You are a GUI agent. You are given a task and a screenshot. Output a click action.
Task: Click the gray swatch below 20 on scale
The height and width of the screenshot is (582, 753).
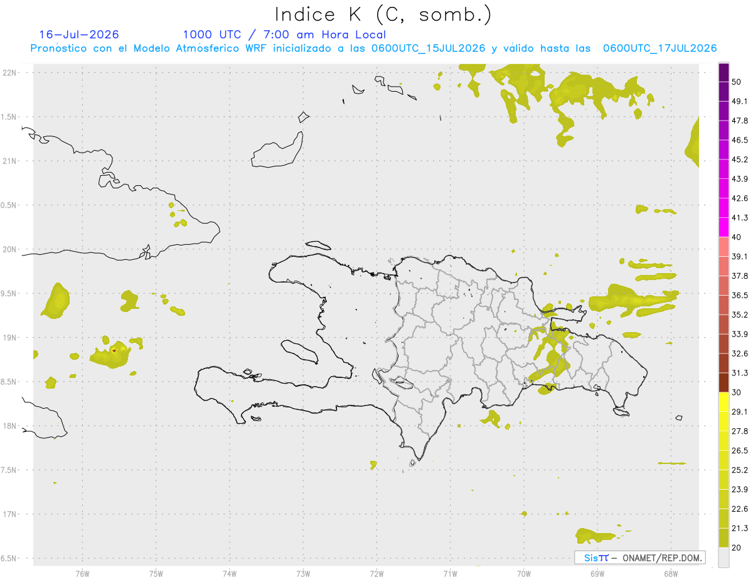point(724,557)
